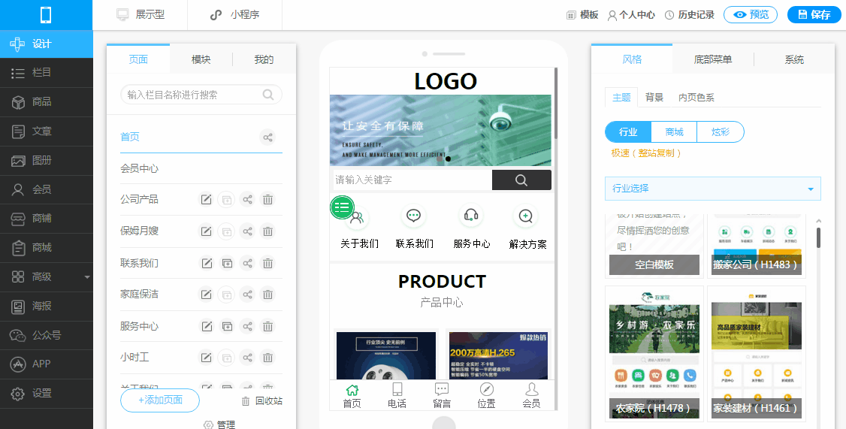Open 商铺 in left sidebar
Screen dimensions: 846x429
47,219
